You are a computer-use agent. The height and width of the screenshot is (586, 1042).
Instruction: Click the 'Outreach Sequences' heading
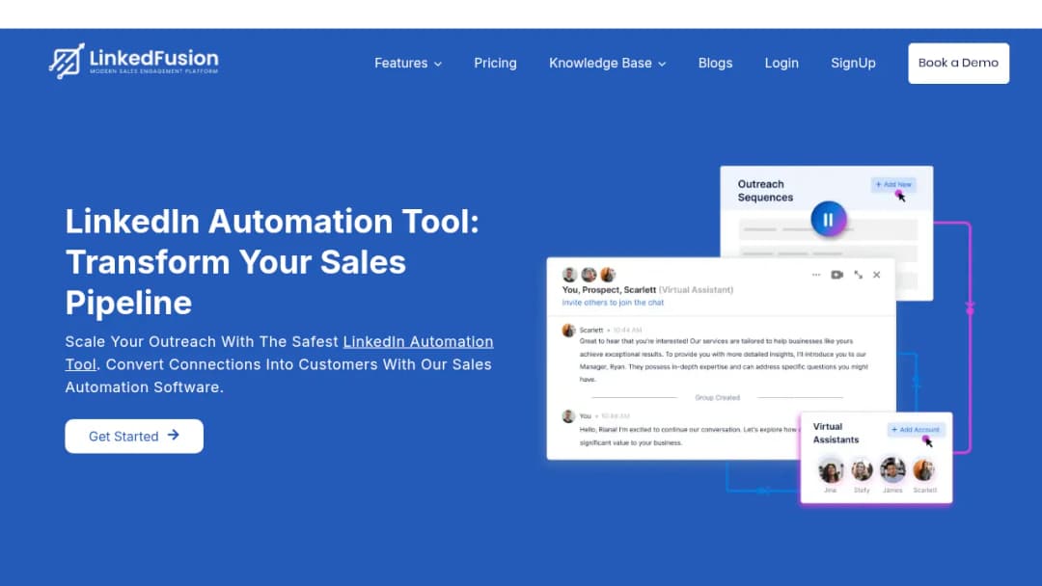click(x=765, y=191)
